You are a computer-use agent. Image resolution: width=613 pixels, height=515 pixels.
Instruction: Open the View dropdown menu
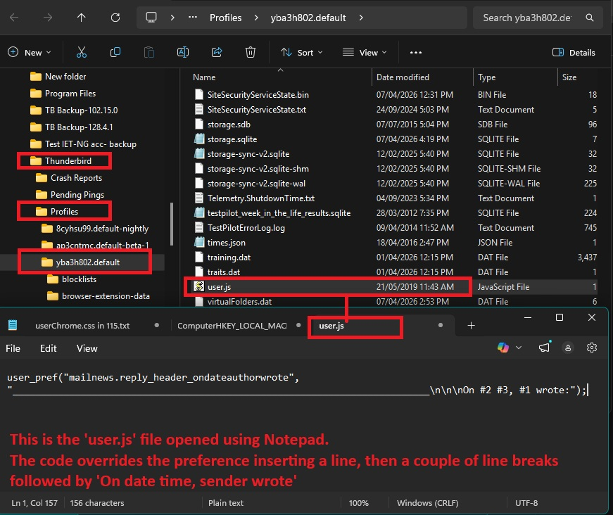coord(365,52)
